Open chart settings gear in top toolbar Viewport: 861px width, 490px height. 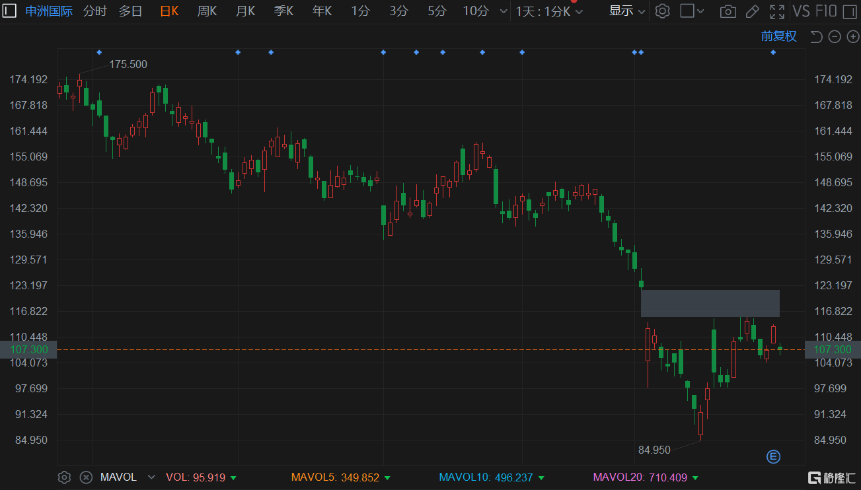click(662, 11)
